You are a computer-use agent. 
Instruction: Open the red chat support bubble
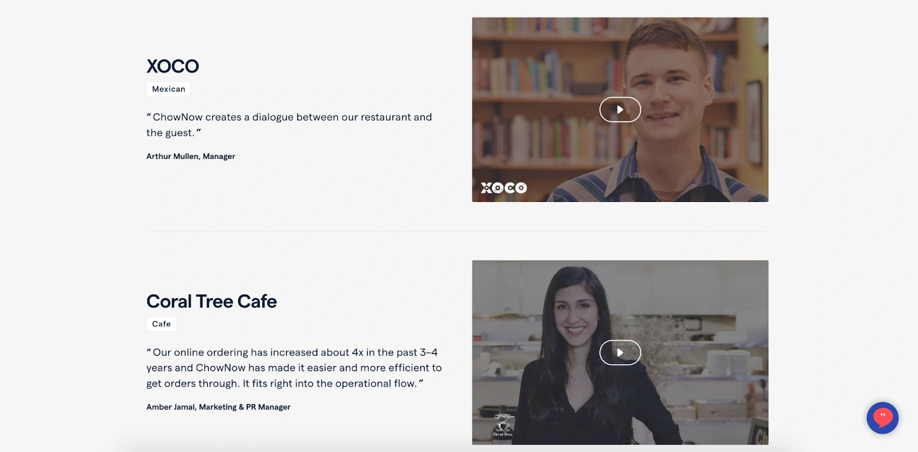click(x=882, y=418)
